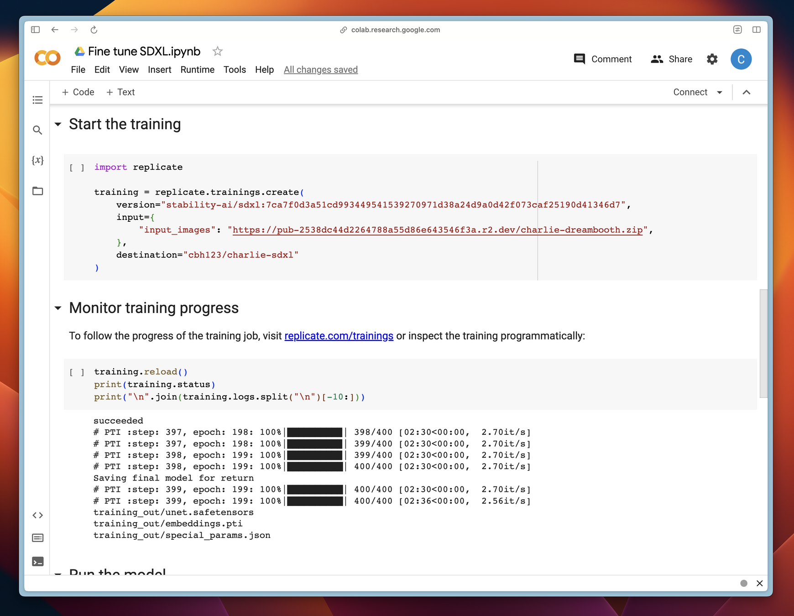794x616 pixels.
Task: Open the variables {x} panel
Action: (x=37, y=160)
